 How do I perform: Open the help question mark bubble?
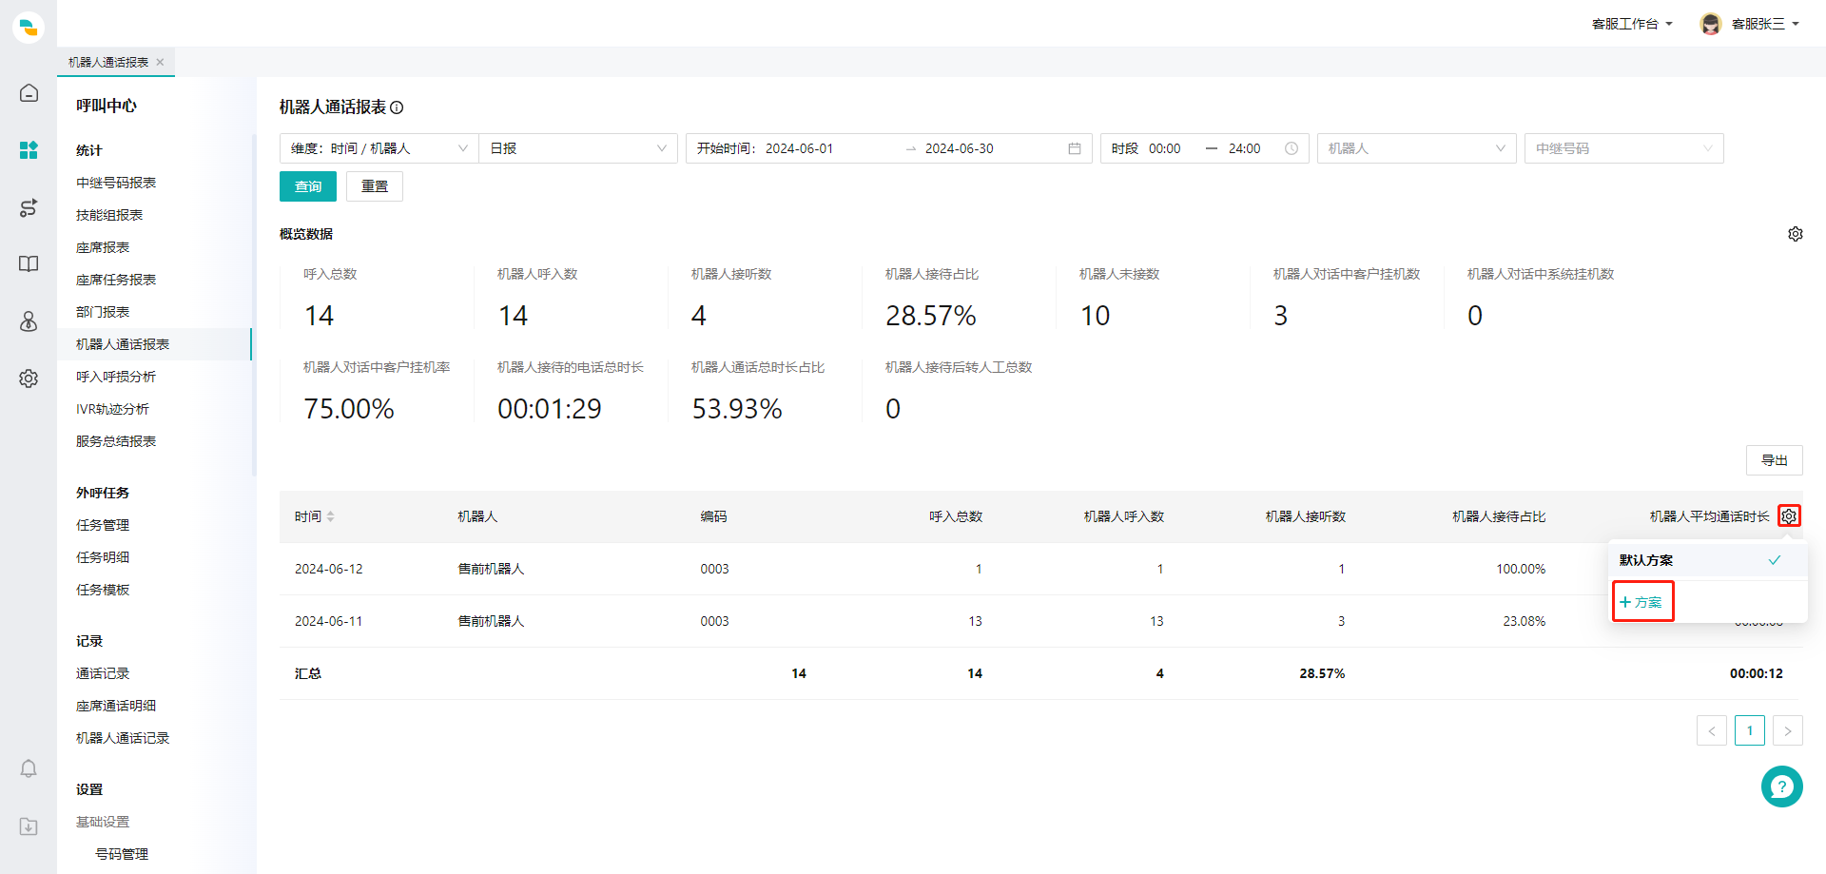pyautogui.click(x=1782, y=787)
